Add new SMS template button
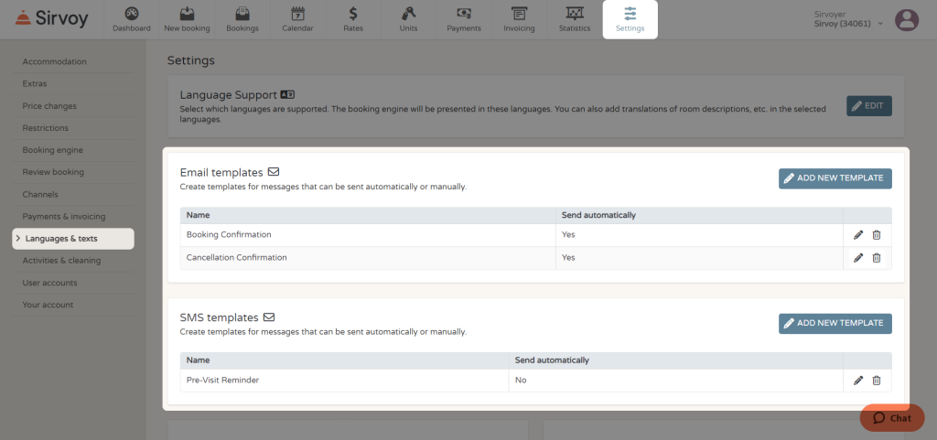 click(835, 324)
